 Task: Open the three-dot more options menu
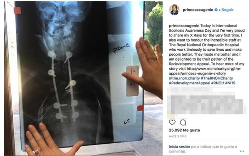point(242,151)
